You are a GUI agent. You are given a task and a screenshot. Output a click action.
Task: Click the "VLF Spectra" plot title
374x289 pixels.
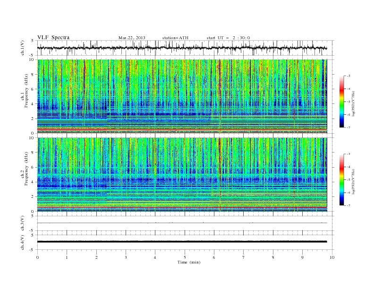53,37
